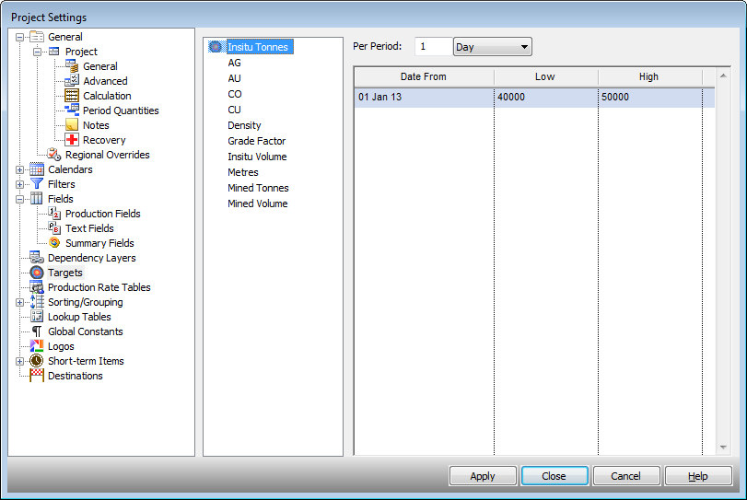Select Mined Tonnes in field list
Viewport: 747px width, 500px height.
tap(258, 188)
